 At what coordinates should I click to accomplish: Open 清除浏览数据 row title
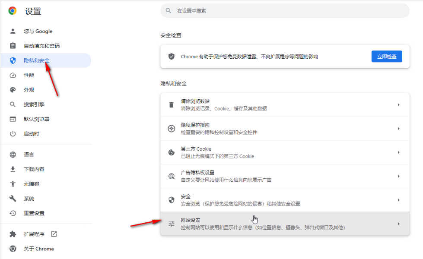(195, 101)
